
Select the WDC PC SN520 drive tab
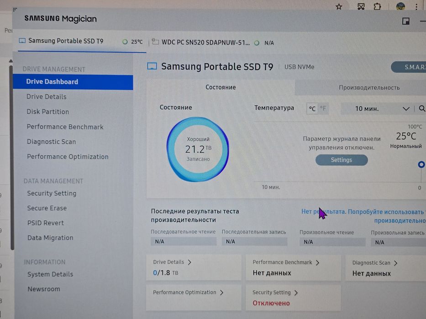tap(213, 42)
